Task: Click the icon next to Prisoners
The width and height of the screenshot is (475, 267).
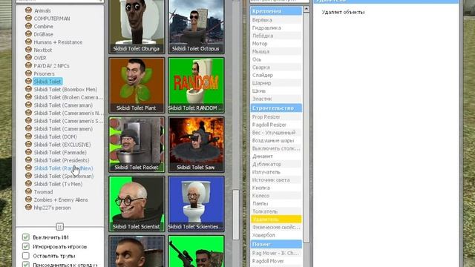Action: (x=28, y=73)
